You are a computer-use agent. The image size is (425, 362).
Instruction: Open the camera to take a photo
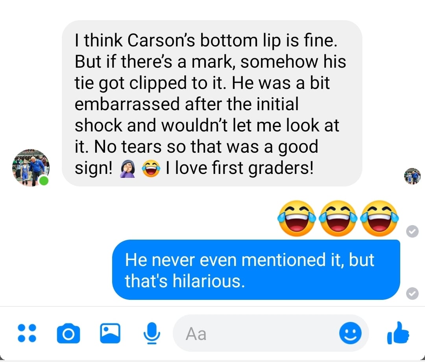68,333
